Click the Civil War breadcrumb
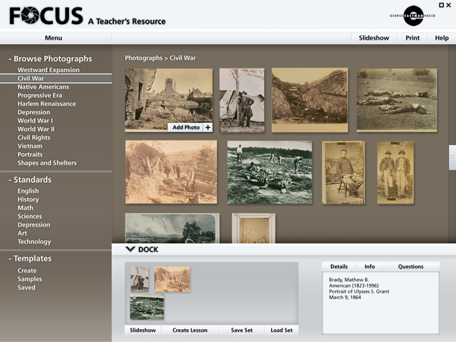Image resolution: width=456 pixels, height=342 pixels. pos(182,58)
